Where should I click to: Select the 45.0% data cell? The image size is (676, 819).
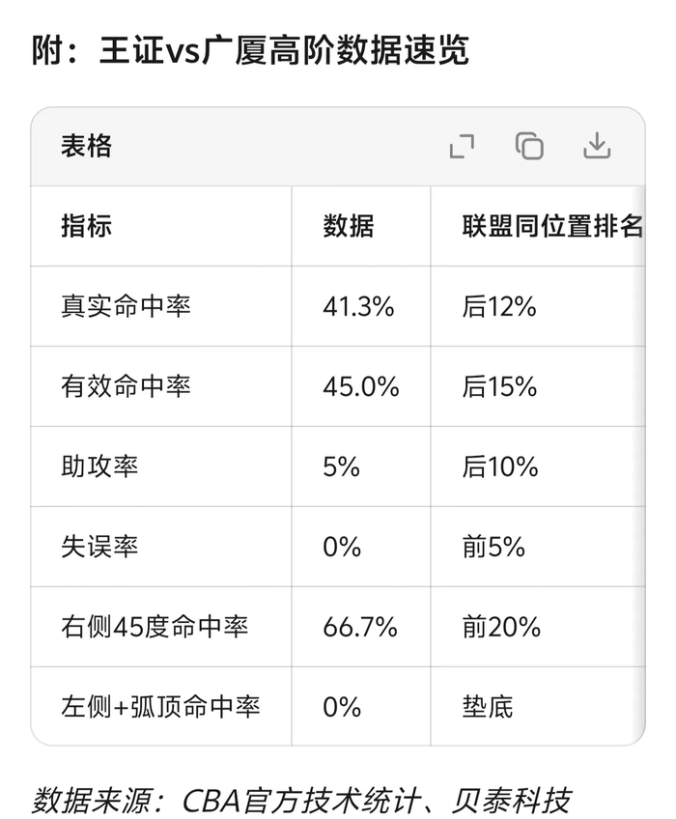(x=360, y=386)
